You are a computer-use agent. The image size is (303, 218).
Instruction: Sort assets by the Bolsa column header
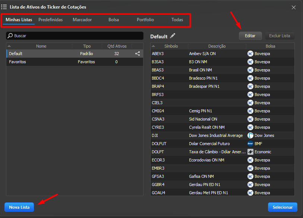pyautogui.click(x=270, y=46)
